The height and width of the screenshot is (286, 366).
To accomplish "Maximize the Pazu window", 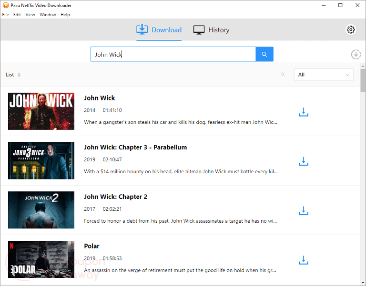I will click(340, 5).
